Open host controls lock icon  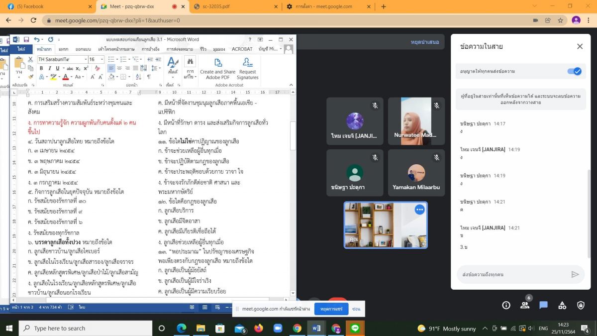pyautogui.click(x=581, y=305)
